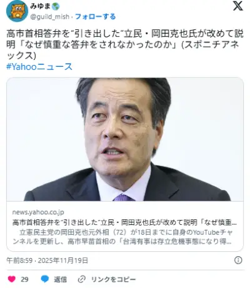Like the post with the heart icon
The height and width of the screenshot is (288, 250).
[12, 279]
